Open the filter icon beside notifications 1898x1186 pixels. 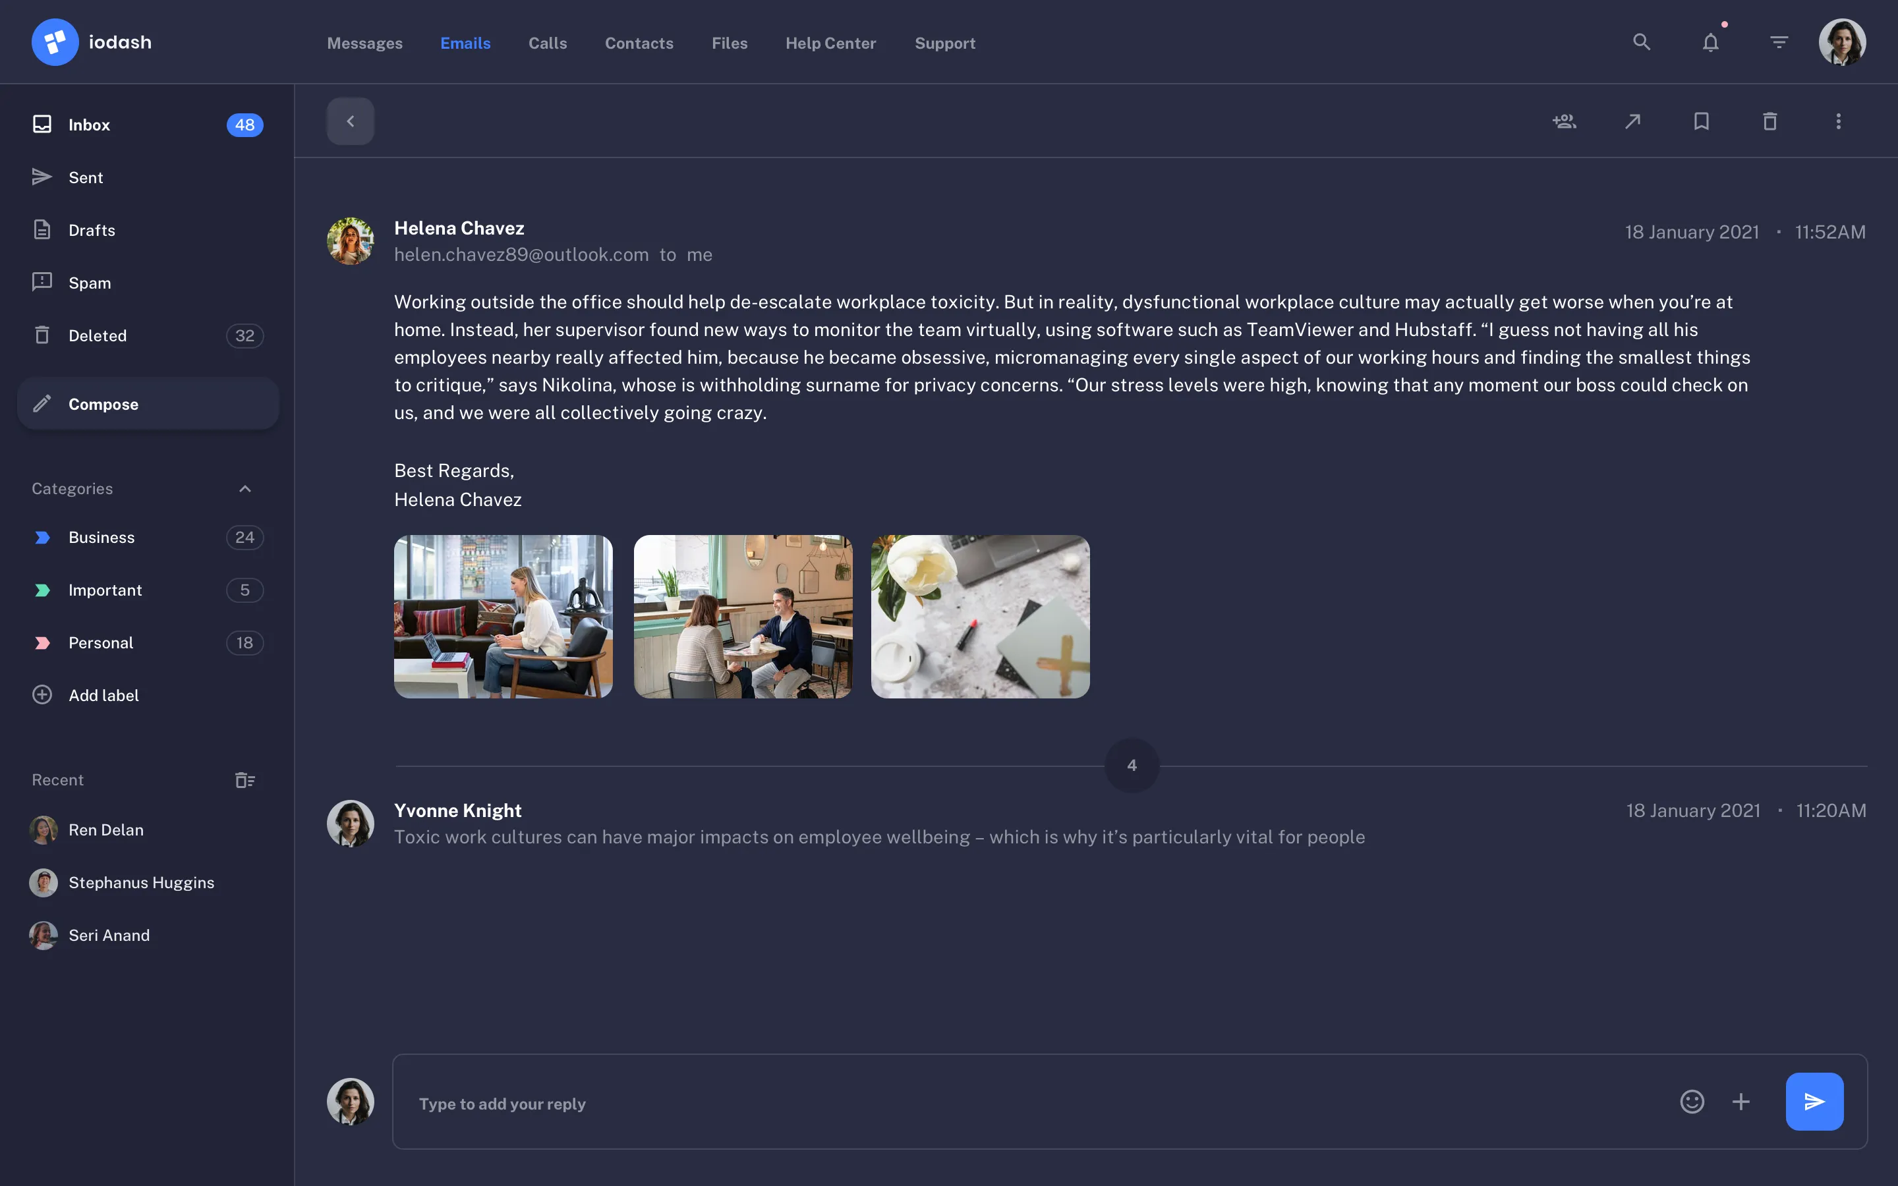[1778, 42]
